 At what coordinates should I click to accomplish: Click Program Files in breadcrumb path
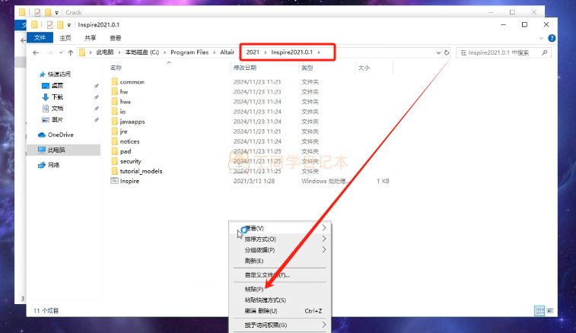pyautogui.click(x=189, y=52)
